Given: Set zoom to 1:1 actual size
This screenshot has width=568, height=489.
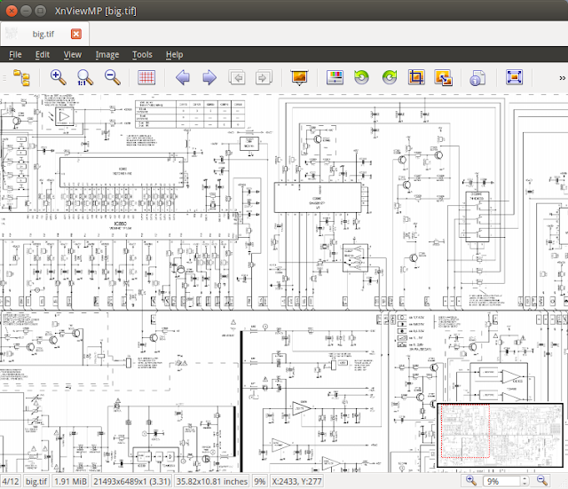Looking at the screenshot, I should [85, 77].
